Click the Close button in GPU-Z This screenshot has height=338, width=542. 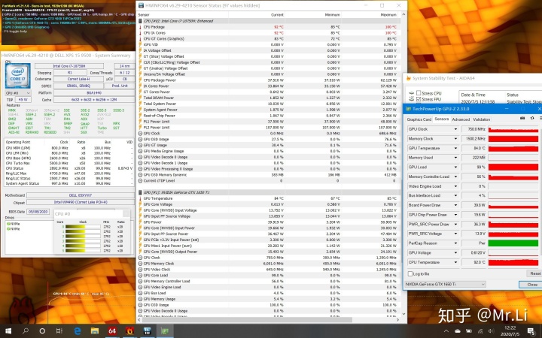531,285
